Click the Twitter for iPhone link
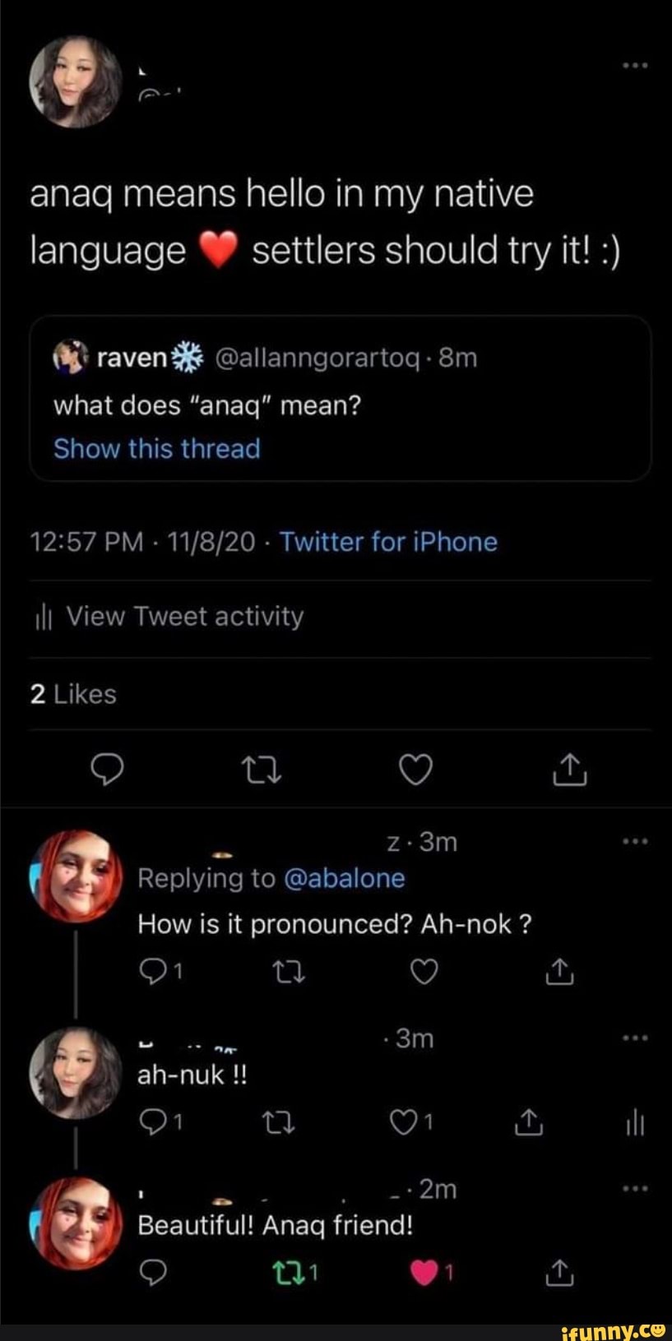 pyautogui.click(x=388, y=542)
